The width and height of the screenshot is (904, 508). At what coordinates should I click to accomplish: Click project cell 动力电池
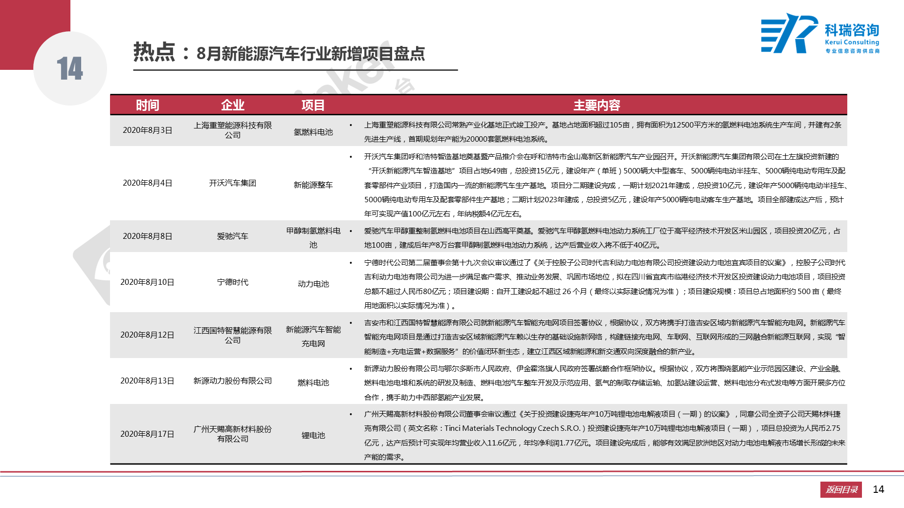pos(313,284)
